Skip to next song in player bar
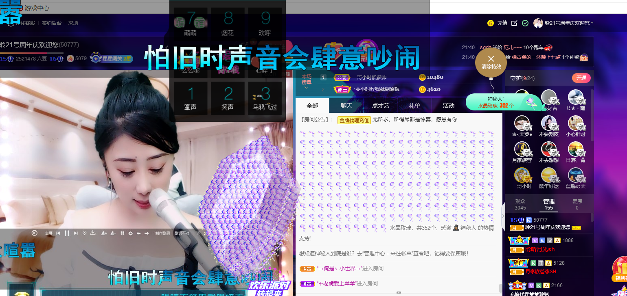This screenshot has height=296, width=627. coord(76,233)
